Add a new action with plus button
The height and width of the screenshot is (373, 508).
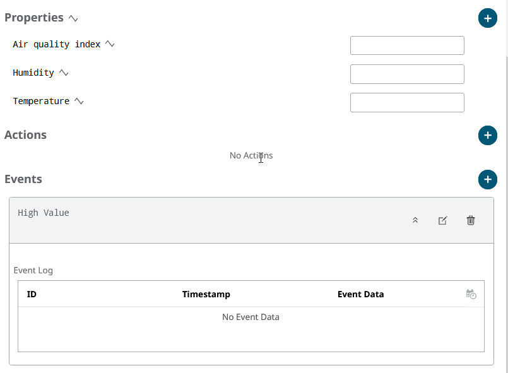click(x=487, y=135)
